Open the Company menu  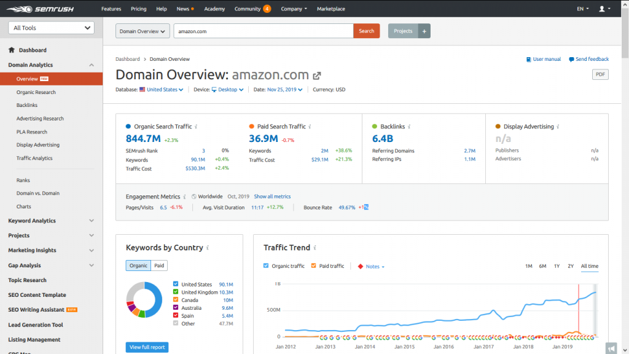click(294, 9)
